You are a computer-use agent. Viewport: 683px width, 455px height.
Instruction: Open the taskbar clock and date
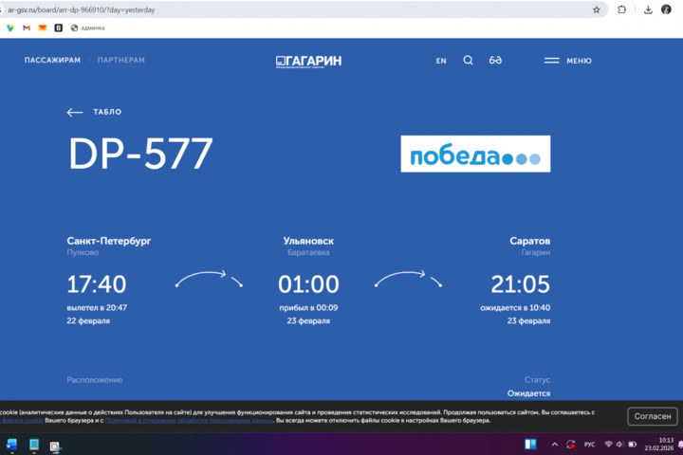(x=665, y=444)
